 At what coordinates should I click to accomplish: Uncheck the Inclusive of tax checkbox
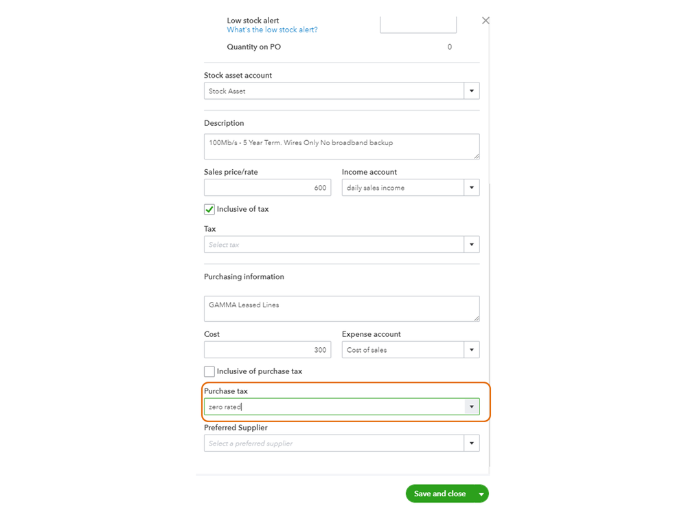click(209, 209)
